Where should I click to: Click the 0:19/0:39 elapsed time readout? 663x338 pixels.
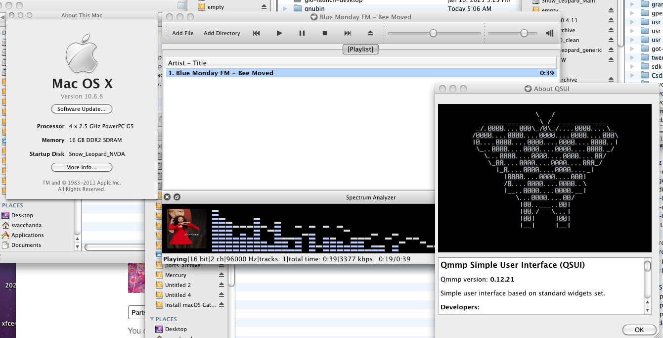point(395,259)
